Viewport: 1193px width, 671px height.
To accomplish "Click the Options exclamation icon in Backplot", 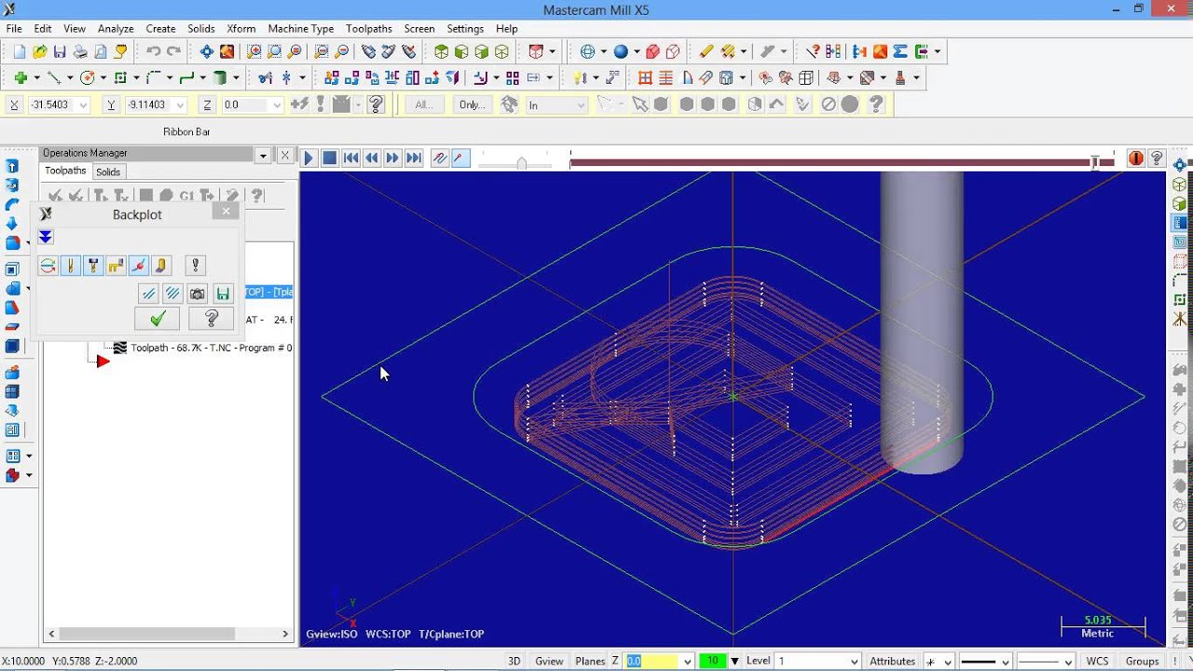I will (x=196, y=266).
